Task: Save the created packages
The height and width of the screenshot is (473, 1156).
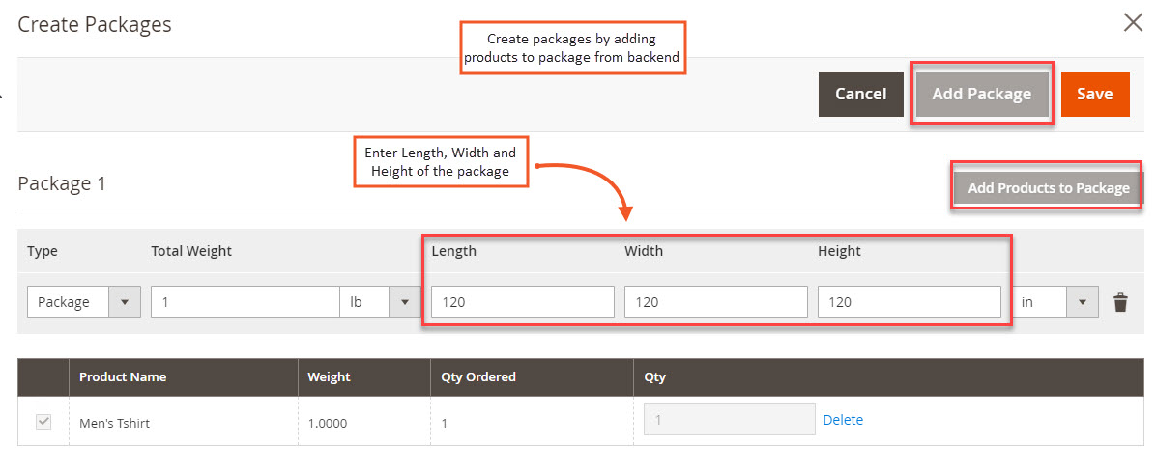Action: pos(1095,95)
